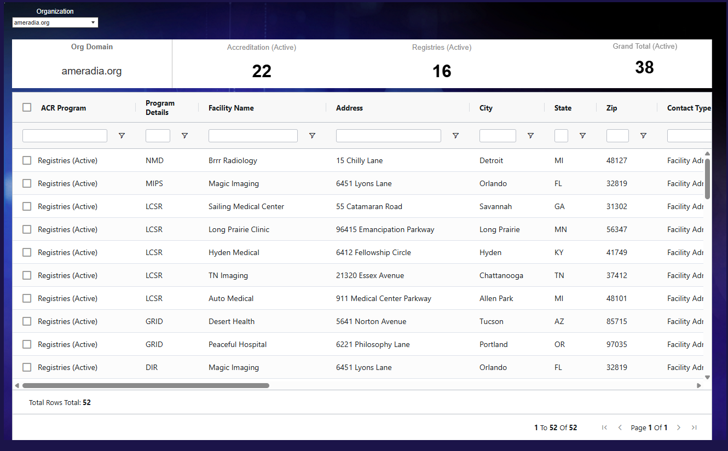Click the Facility Name filter text box
Viewport: 728px width, 451px height.
(x=253, y=136)
